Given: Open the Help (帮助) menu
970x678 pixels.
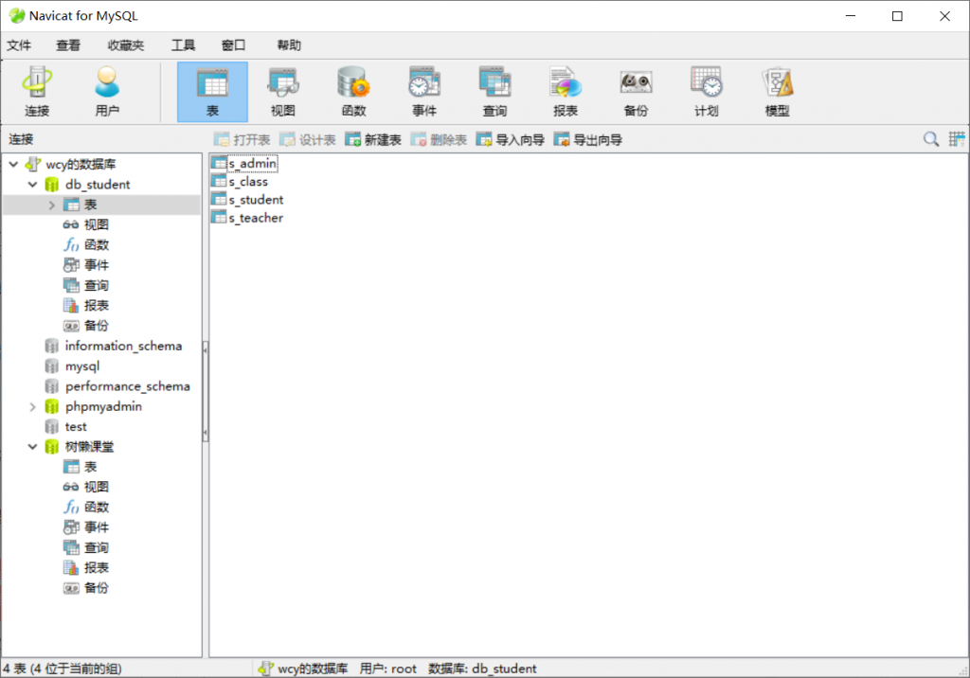Looking at the screenshot, I should [289, 45].
